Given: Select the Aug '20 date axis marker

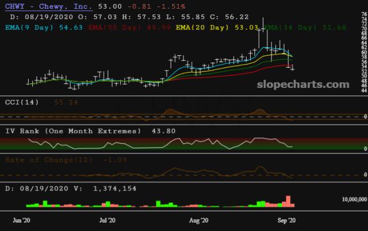Looking at the screenshot, I should point(198,220).
